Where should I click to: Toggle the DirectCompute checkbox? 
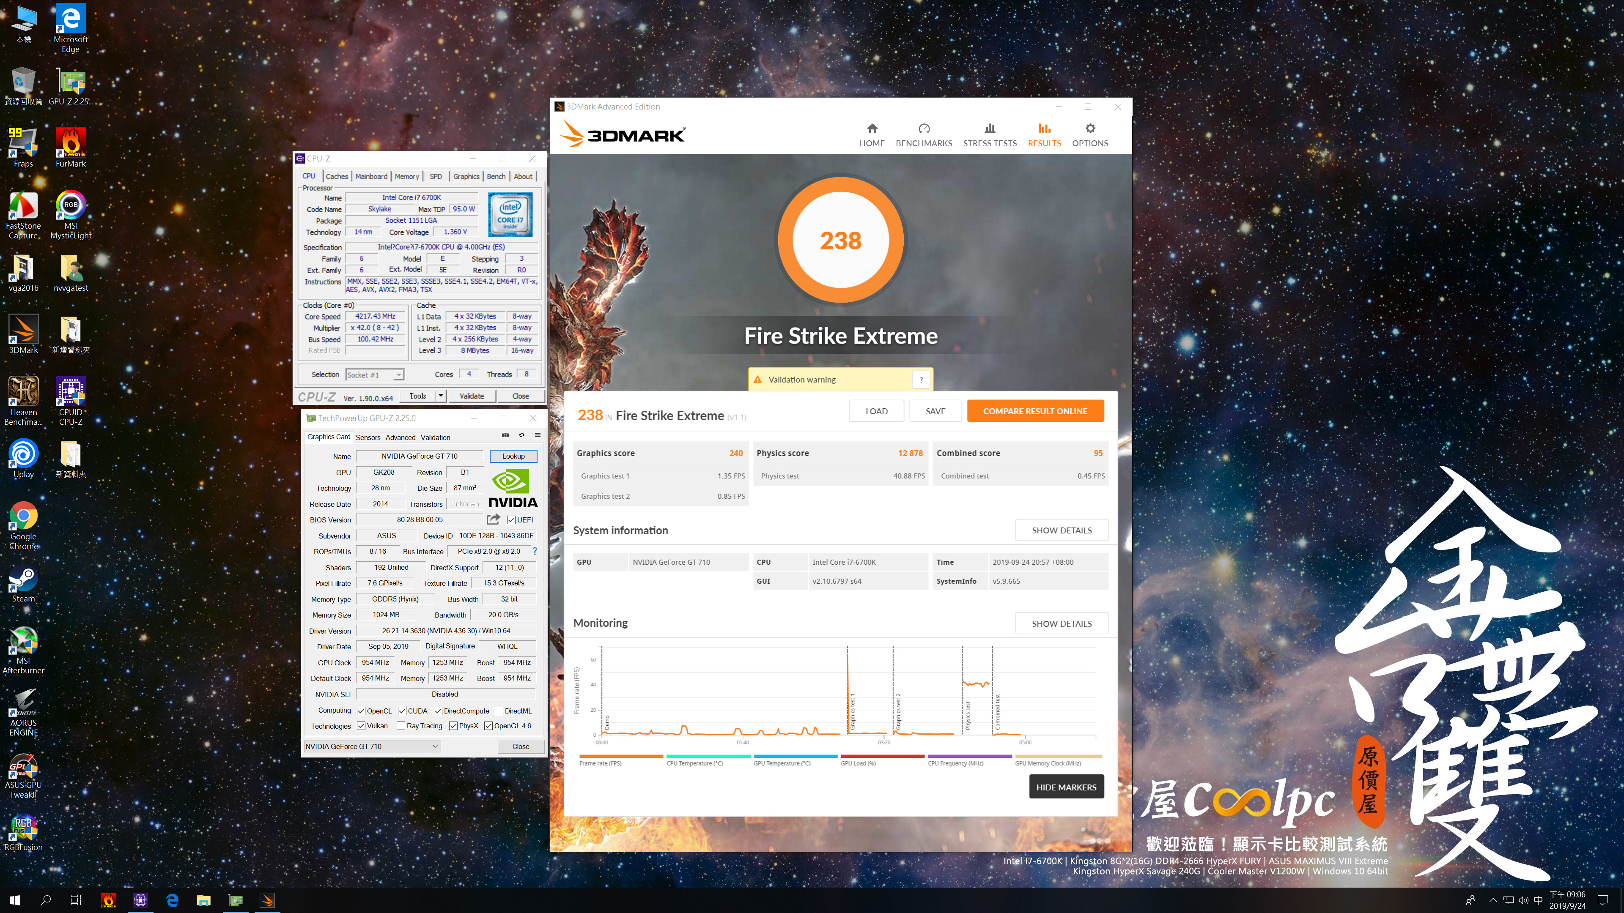(x=438, y=711)
